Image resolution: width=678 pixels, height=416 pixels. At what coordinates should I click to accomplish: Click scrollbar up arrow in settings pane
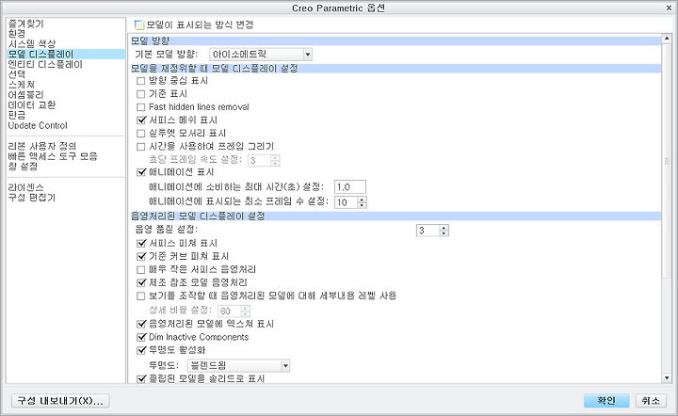point(667,39)
